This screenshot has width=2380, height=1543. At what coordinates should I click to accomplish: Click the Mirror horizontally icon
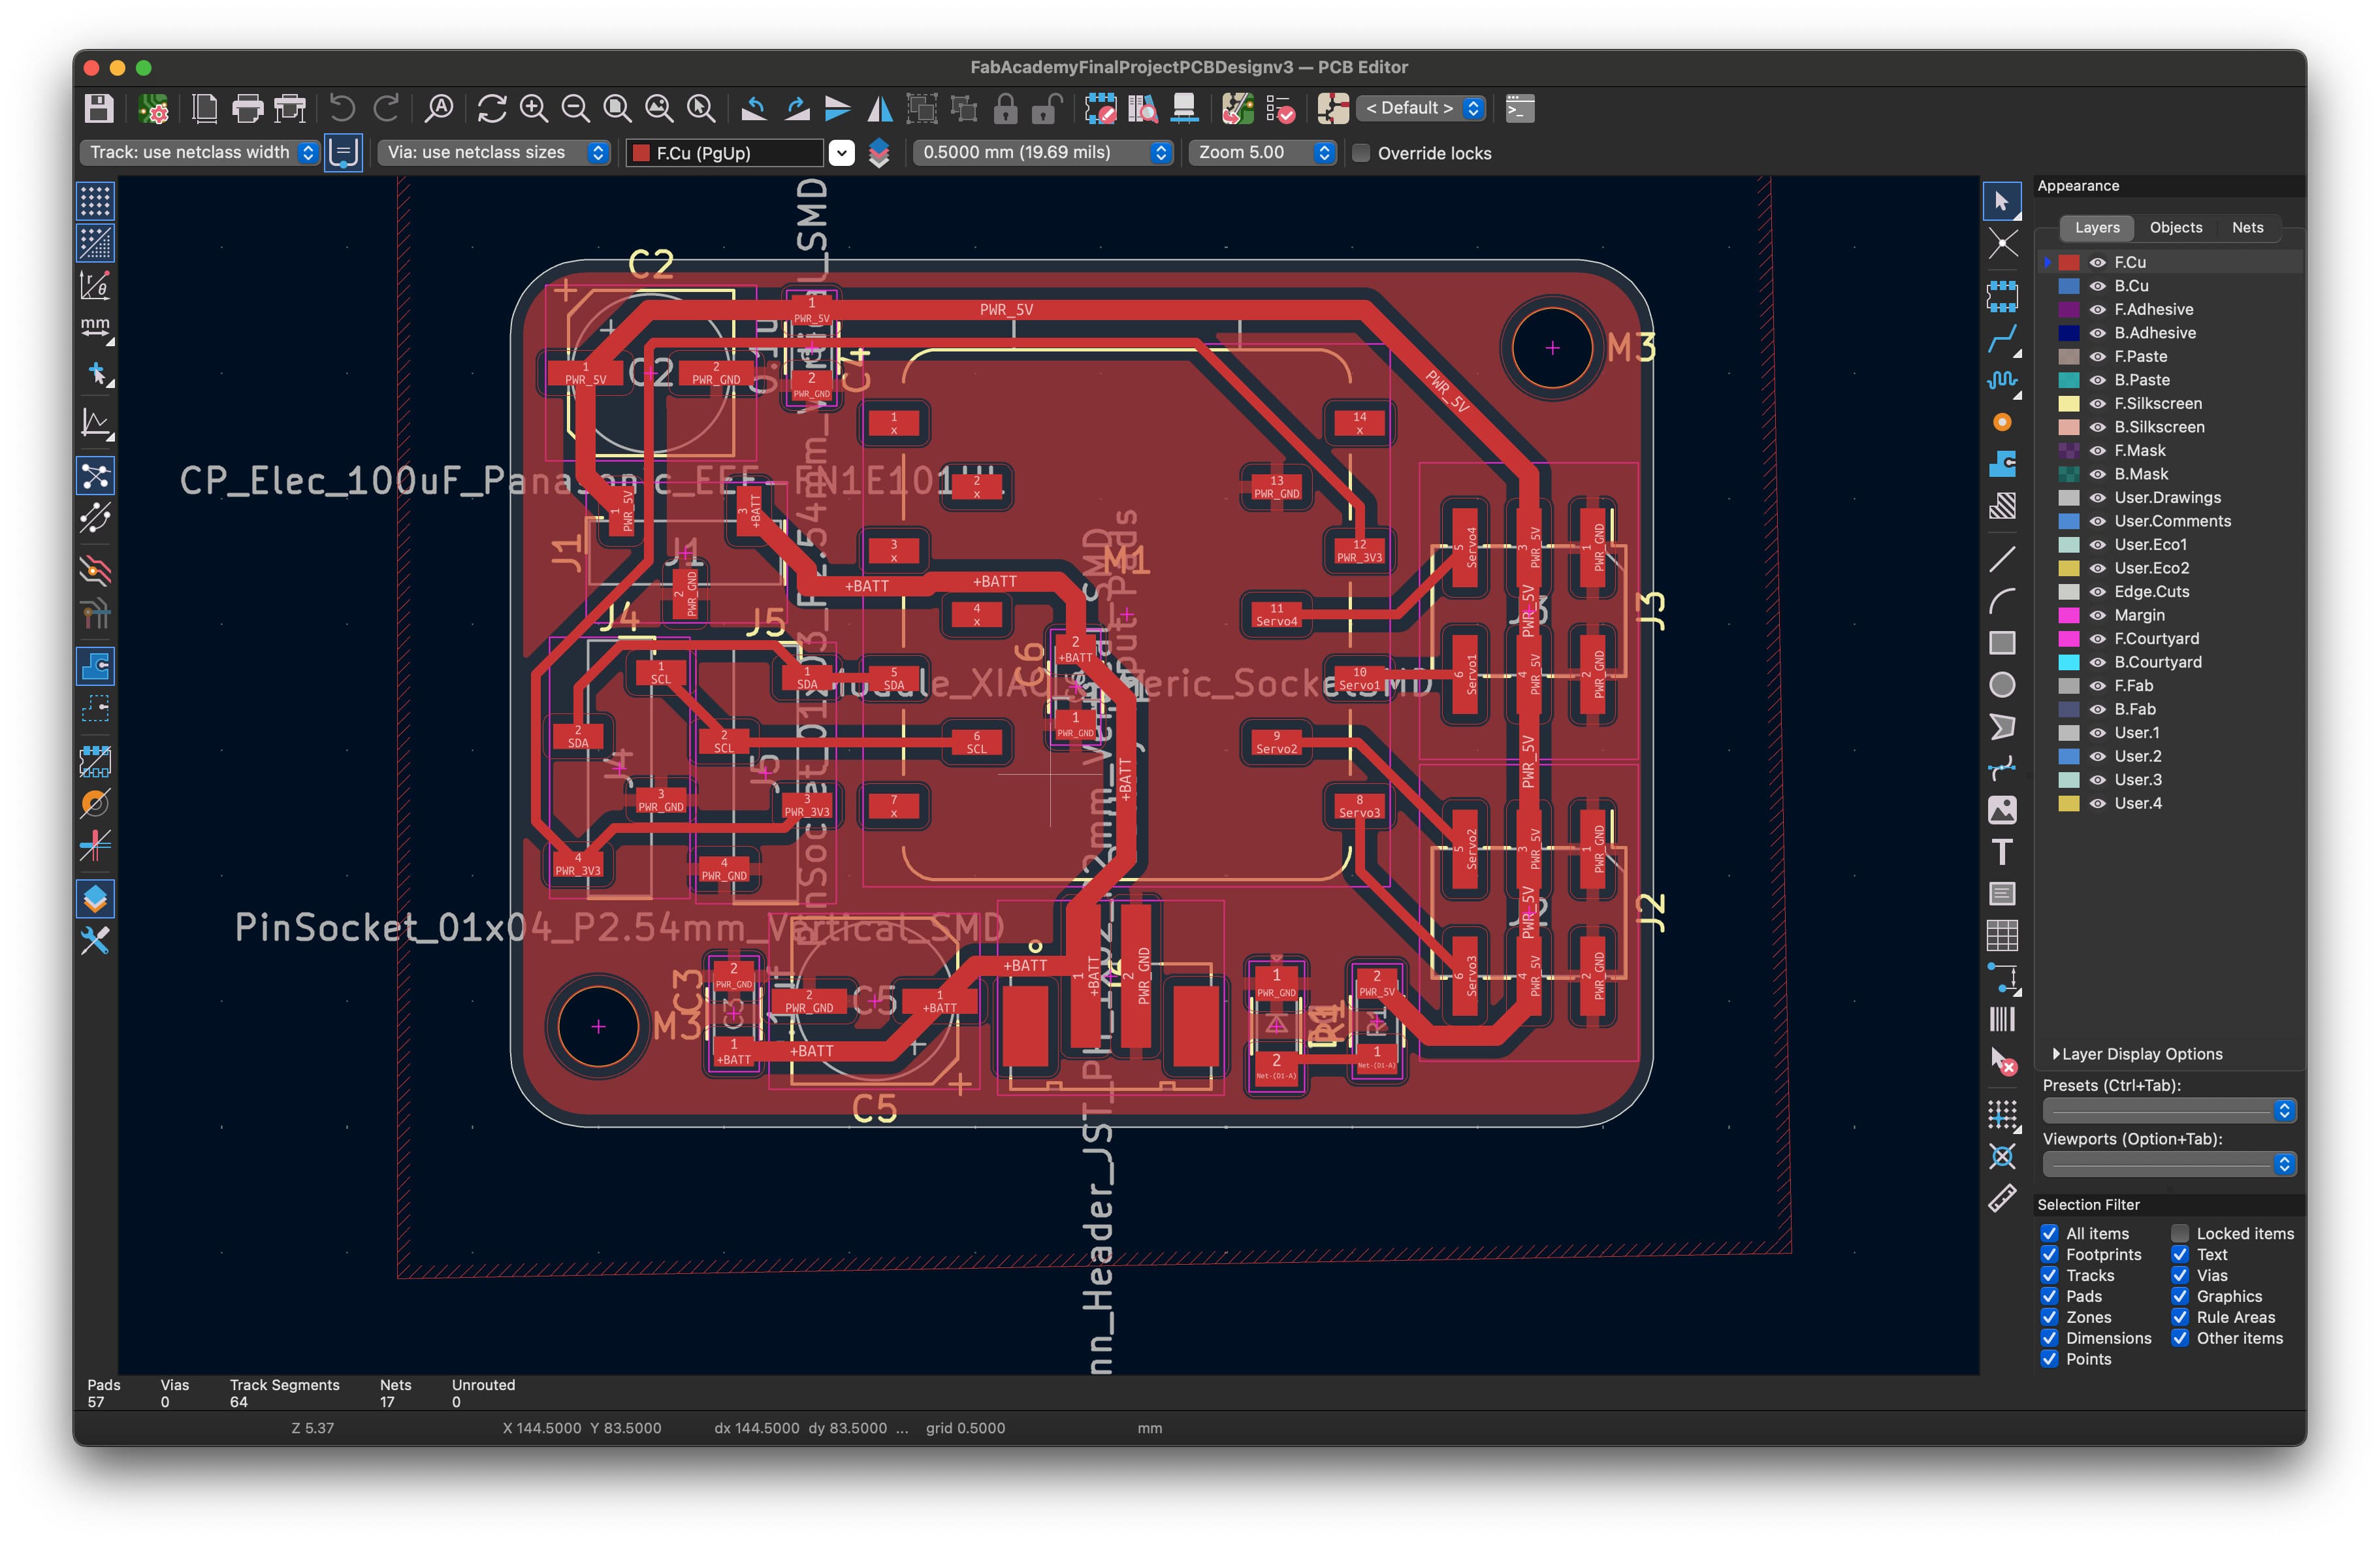[880, 108]
